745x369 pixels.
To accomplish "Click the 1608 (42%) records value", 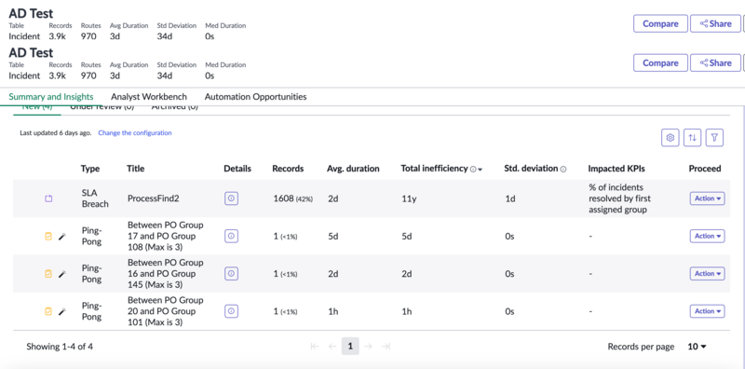I will tap(293, 198).
